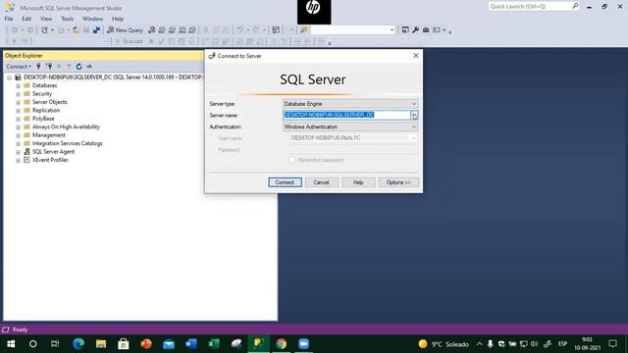
Task: Click the Server name text field
Action: 346,116
